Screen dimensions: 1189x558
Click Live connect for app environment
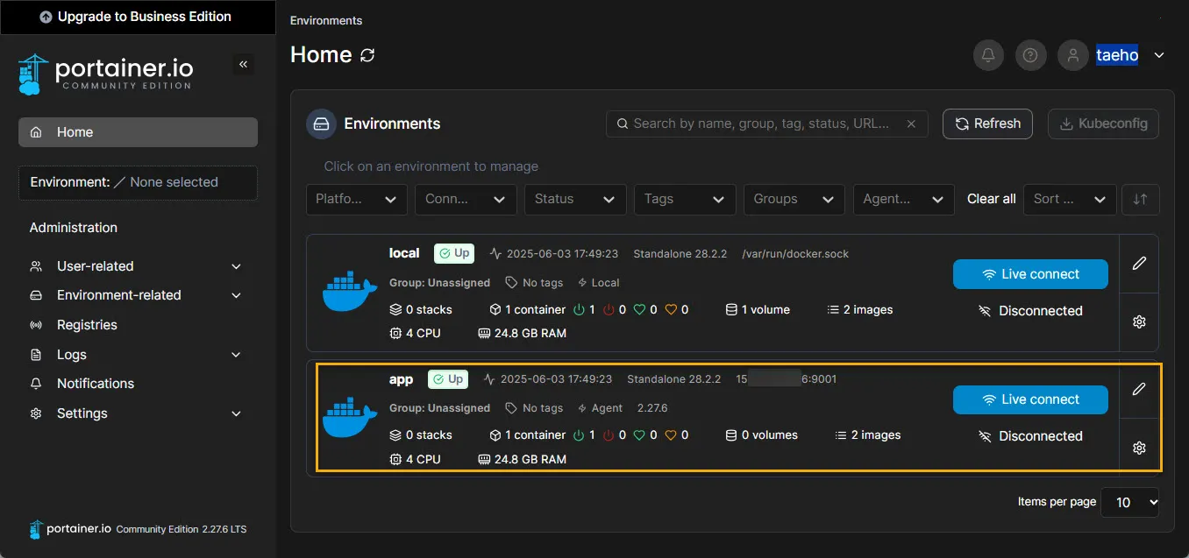click(x=1030, y=399)
